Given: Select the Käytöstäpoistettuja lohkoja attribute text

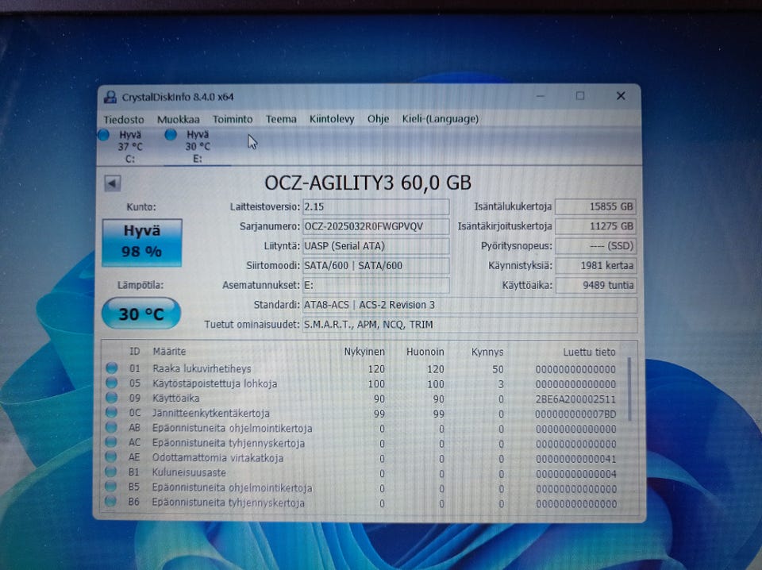Looking at the screenshot, I should tap(214, 383).
